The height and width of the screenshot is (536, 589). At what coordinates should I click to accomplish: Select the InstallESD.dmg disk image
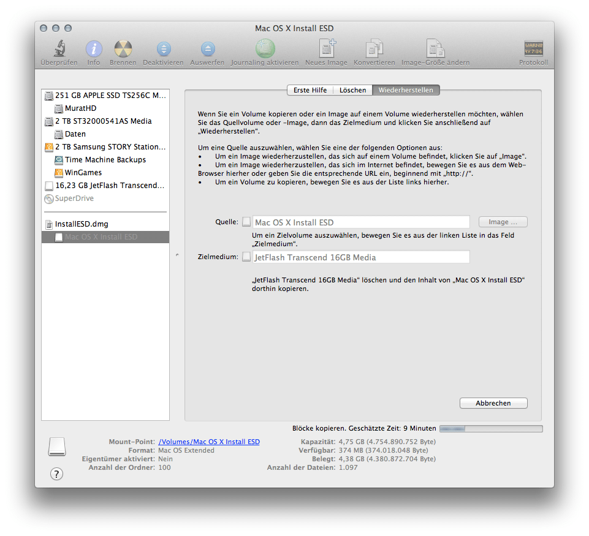click(105, 224)
